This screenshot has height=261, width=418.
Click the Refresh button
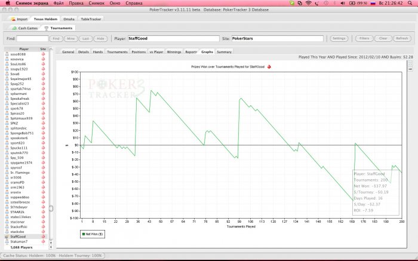(402, 38)
